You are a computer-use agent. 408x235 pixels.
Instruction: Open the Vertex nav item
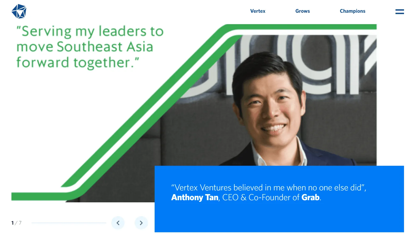(x=258, y=11)
